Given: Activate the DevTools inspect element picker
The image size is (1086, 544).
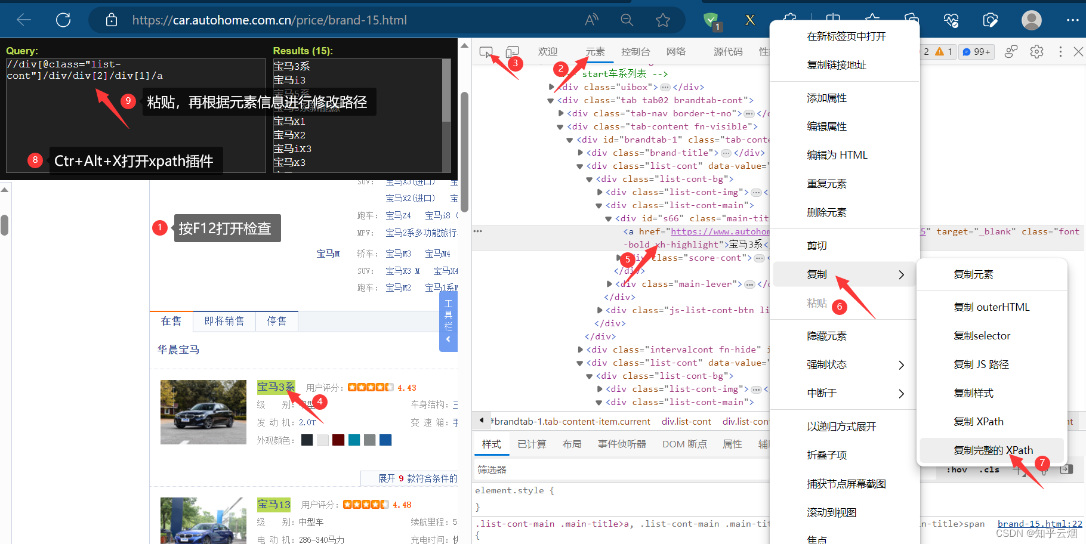Looking at the screenshot, I should coord(486,52).
